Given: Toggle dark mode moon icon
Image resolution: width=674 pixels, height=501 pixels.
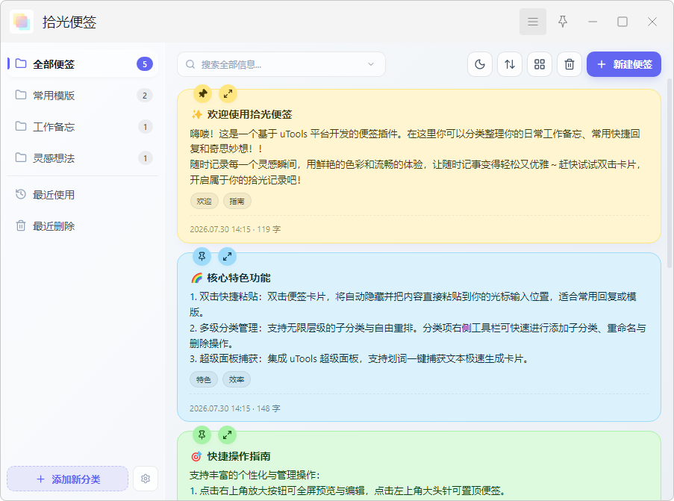Looking at the screenshot, I should (480, 64).
